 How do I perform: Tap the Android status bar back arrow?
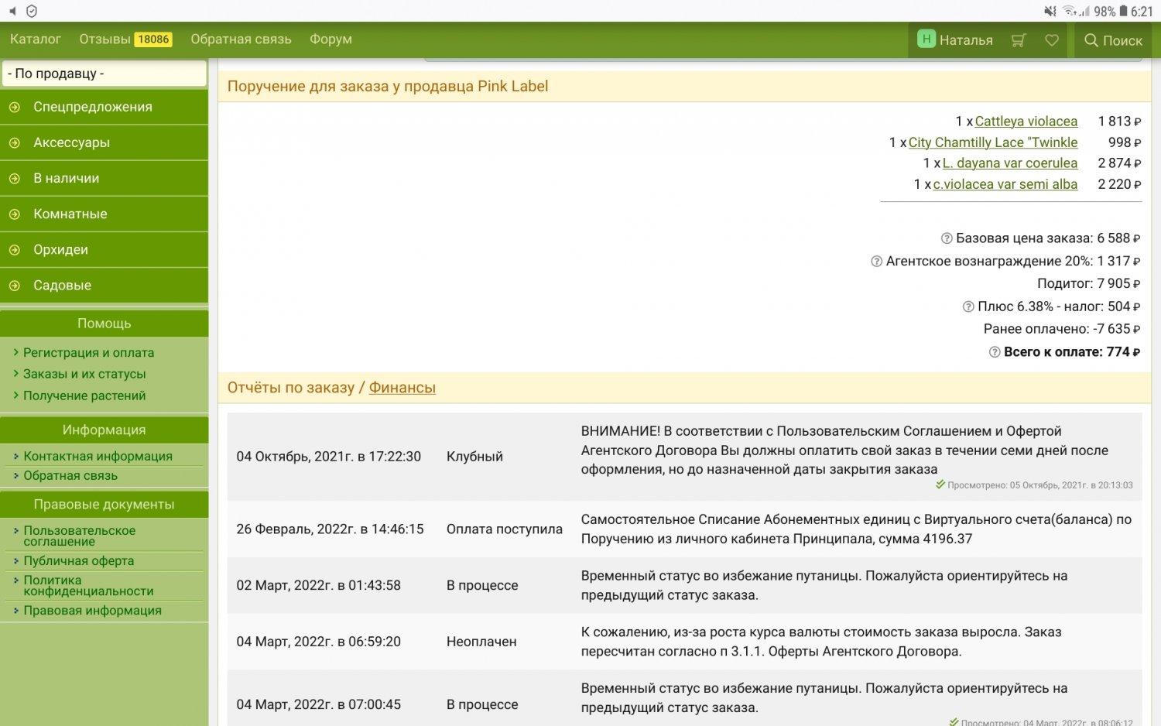pyautogui.click(x=12, y=11)
